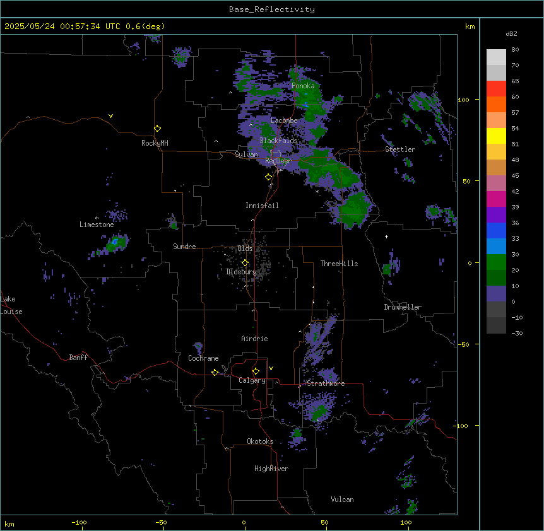The width and height of the screenshot is (544, 531).
Task: Select the RedDeer label
Action: (x=278, y=161)
